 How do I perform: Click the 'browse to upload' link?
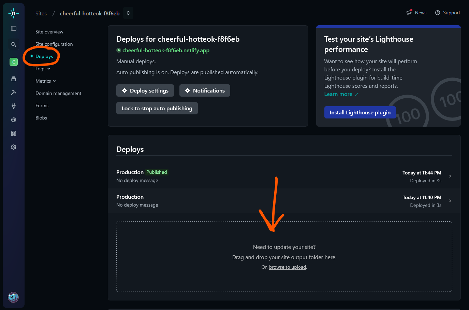coord(288,267)
